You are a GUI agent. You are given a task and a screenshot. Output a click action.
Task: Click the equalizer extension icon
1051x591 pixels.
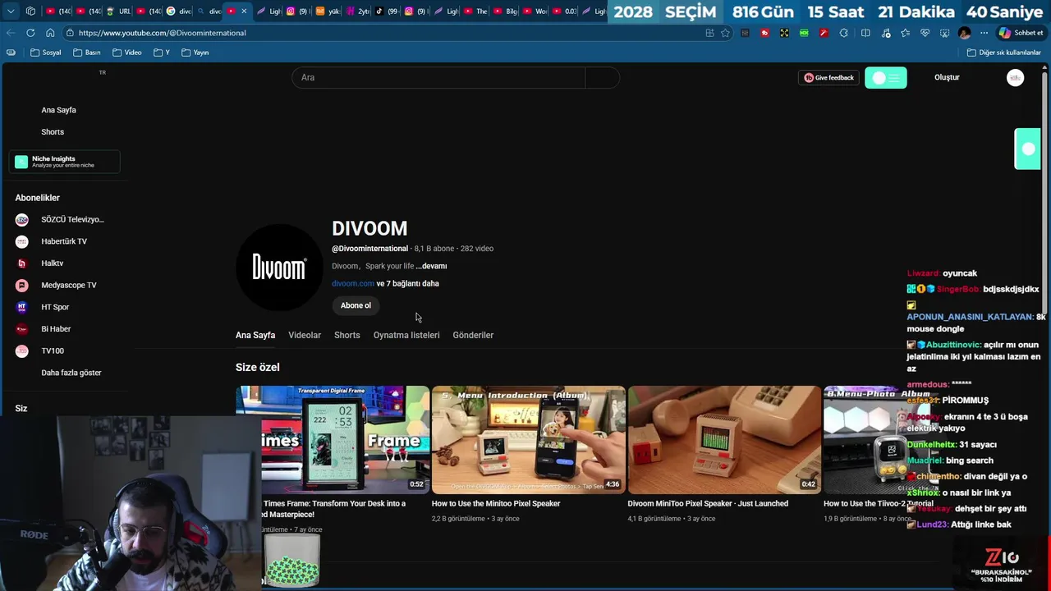[745, 33]
